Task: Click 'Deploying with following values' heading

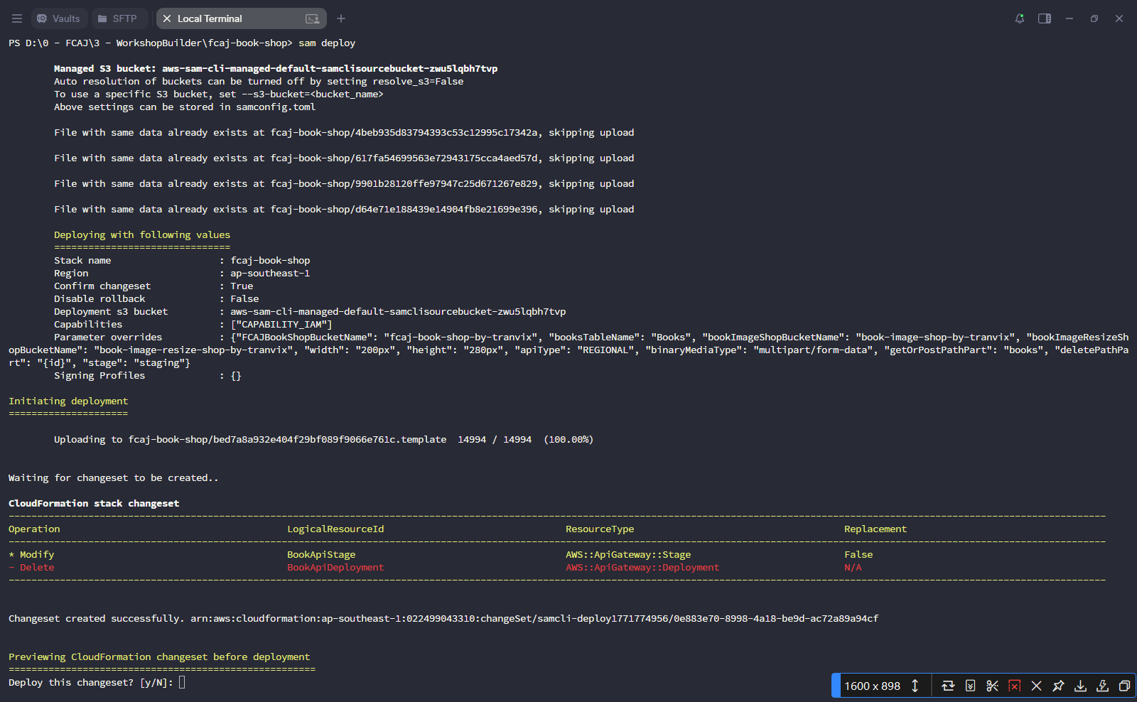Action: [x=142, y=234]
